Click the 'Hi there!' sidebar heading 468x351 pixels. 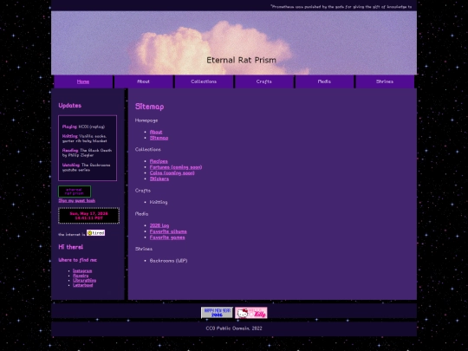71,247
